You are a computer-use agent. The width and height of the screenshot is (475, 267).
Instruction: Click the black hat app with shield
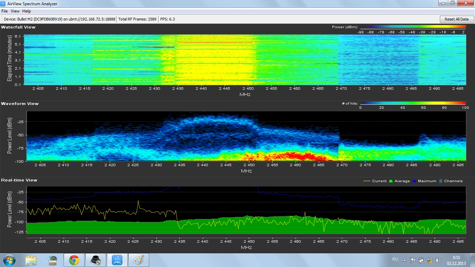pos(96,260)
